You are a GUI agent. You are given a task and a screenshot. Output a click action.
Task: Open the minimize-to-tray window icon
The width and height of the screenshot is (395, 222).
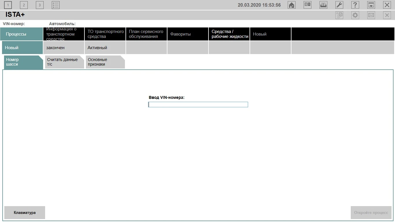[371, 5]
